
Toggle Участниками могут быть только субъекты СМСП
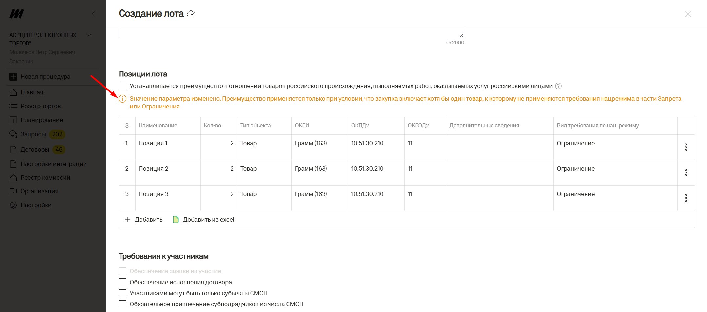pos(122,293)
